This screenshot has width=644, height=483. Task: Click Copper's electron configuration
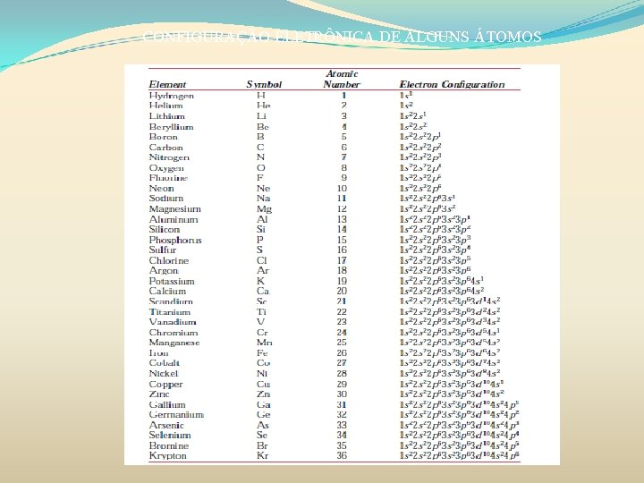[x=452, y=384]
